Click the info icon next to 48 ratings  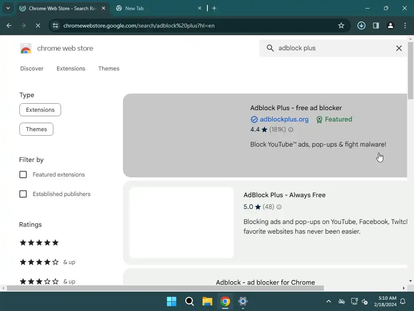279,207
